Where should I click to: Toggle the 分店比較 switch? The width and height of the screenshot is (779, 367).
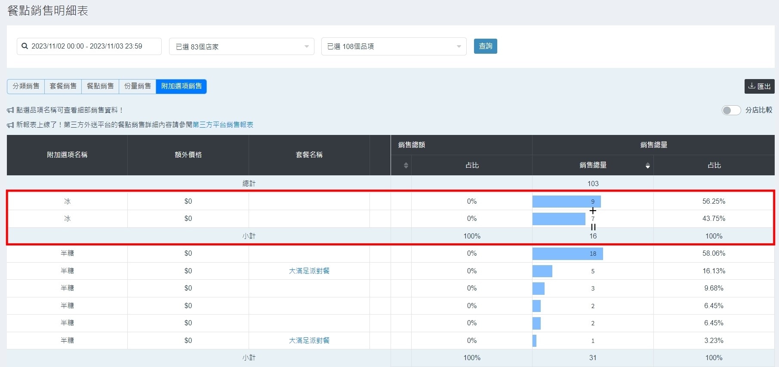731,110
